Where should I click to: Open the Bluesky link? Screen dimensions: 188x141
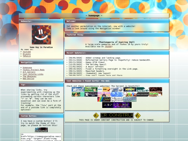click(27, 54)
